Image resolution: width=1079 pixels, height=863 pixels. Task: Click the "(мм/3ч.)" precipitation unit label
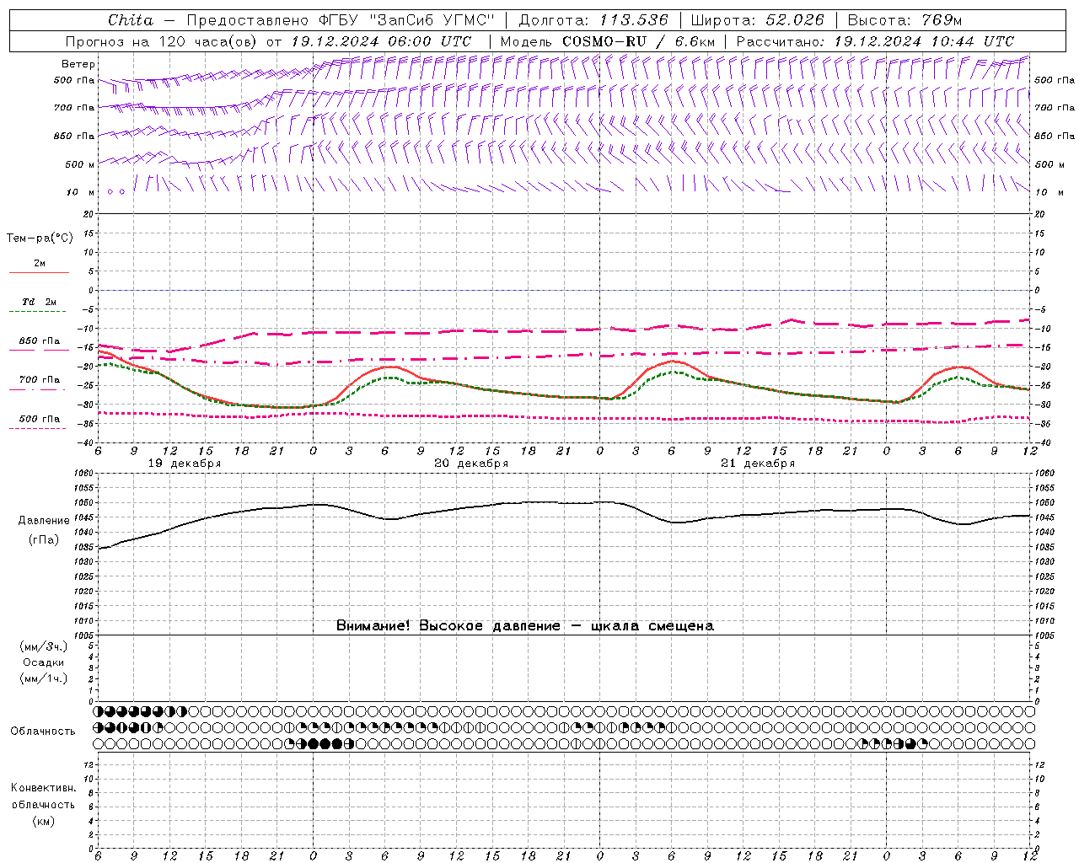44,646
